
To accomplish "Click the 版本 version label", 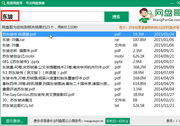I will 173,121.
